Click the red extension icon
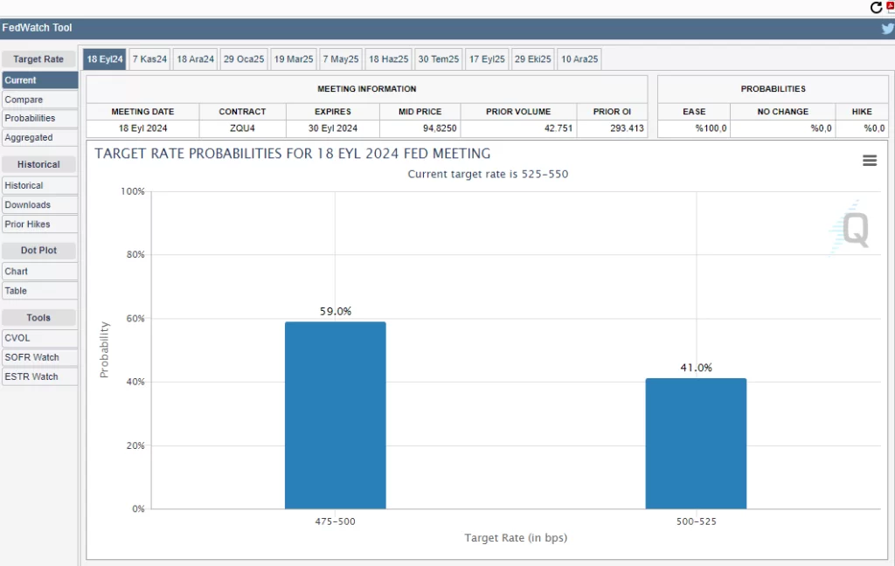The image size is (895, 566). click(x=891, y=6)
